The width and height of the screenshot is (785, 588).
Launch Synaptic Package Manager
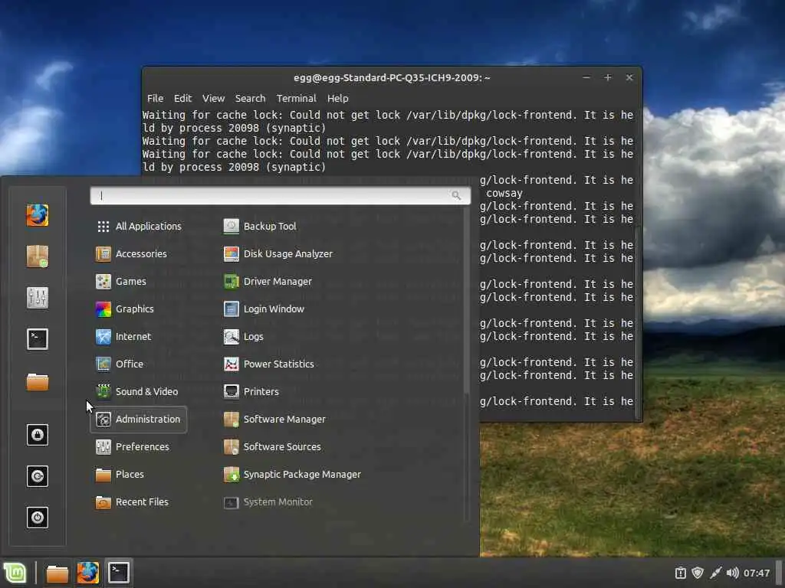(x=292, y=475)
